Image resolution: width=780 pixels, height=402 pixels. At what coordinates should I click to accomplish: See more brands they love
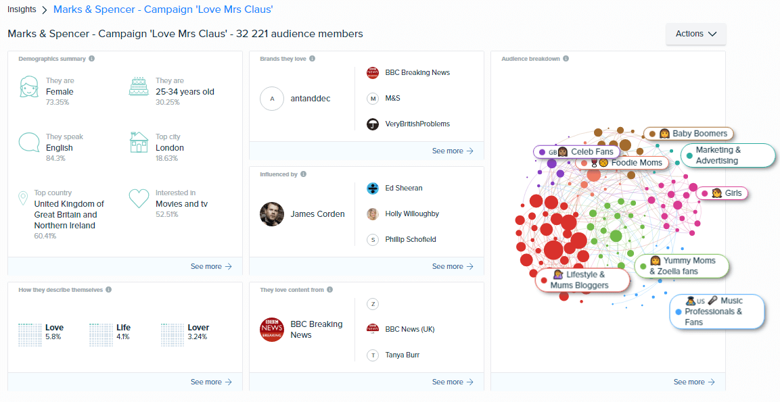pos(453,151)
